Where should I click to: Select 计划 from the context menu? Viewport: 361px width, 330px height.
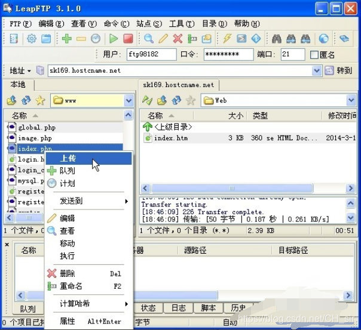[x=88, y=183]
